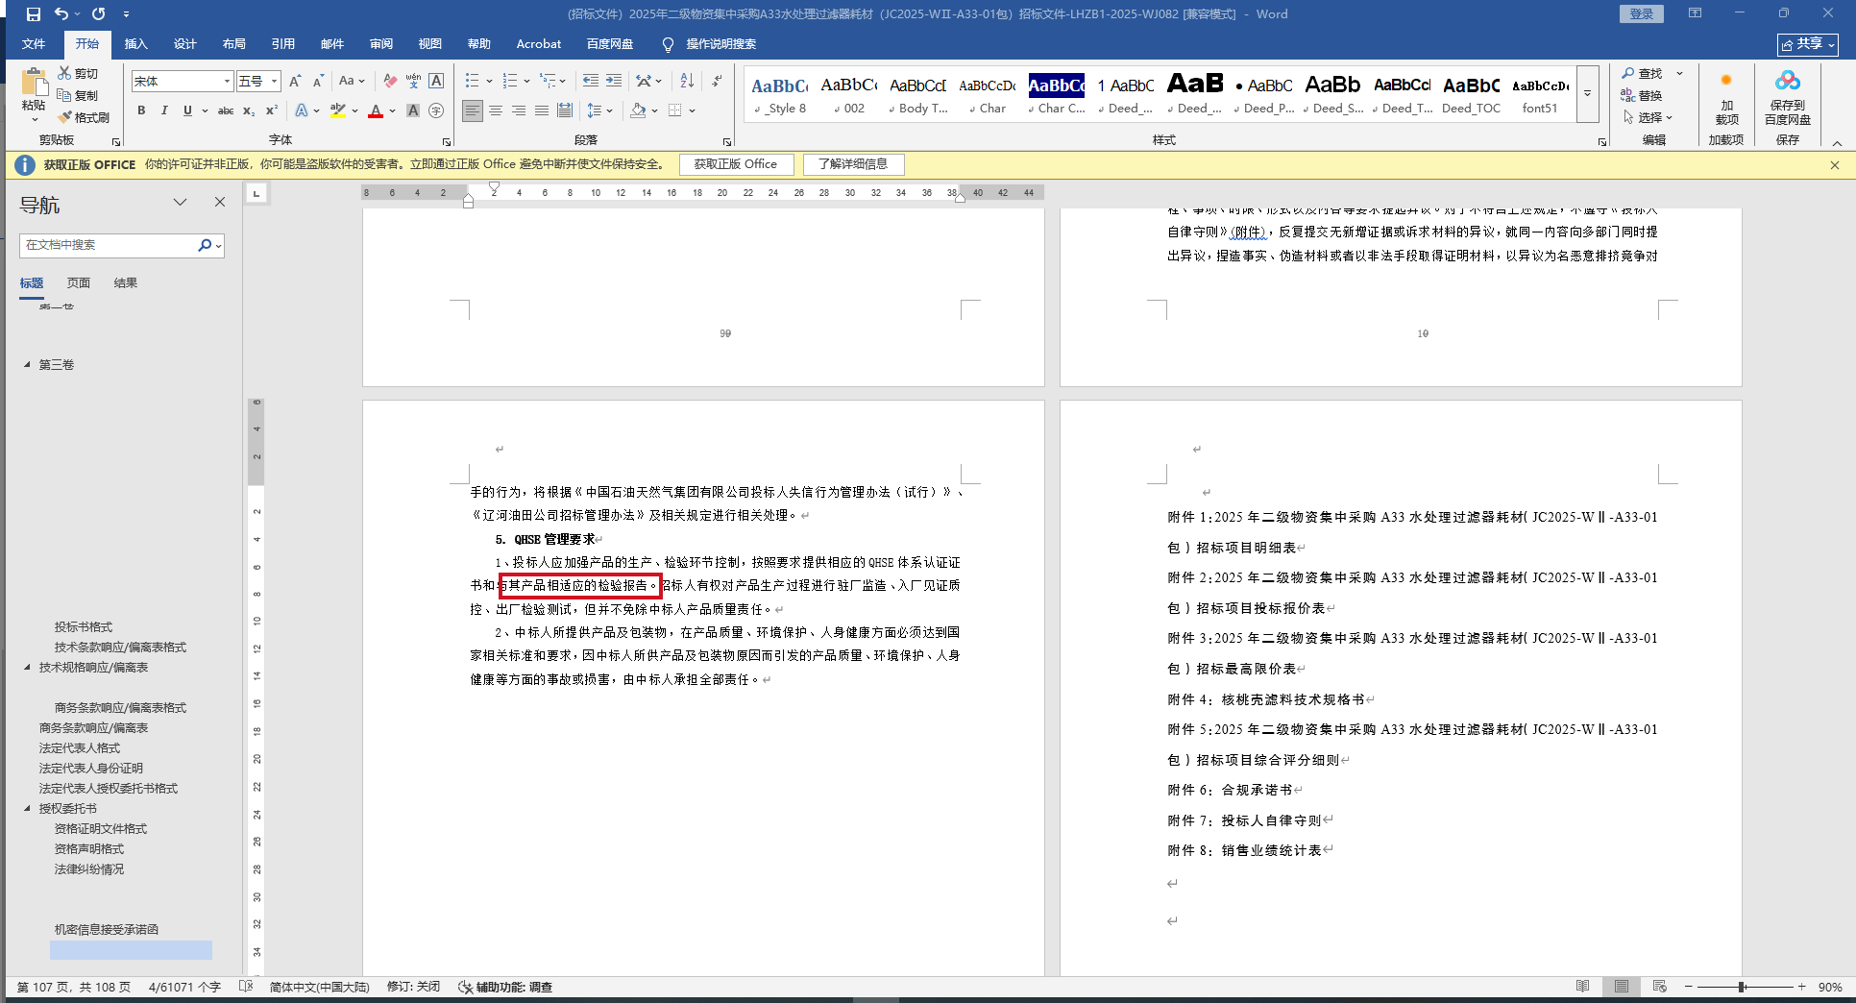Right-align the paragraph
Viewport: 1856px width, 1003px height.
coord(519,110)
